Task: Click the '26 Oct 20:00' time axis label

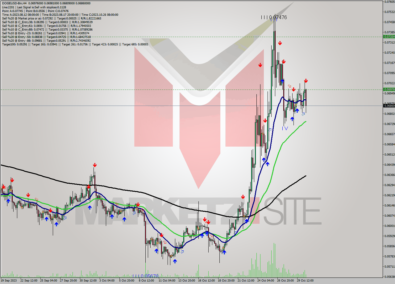Action: click(x=286, y=281)
